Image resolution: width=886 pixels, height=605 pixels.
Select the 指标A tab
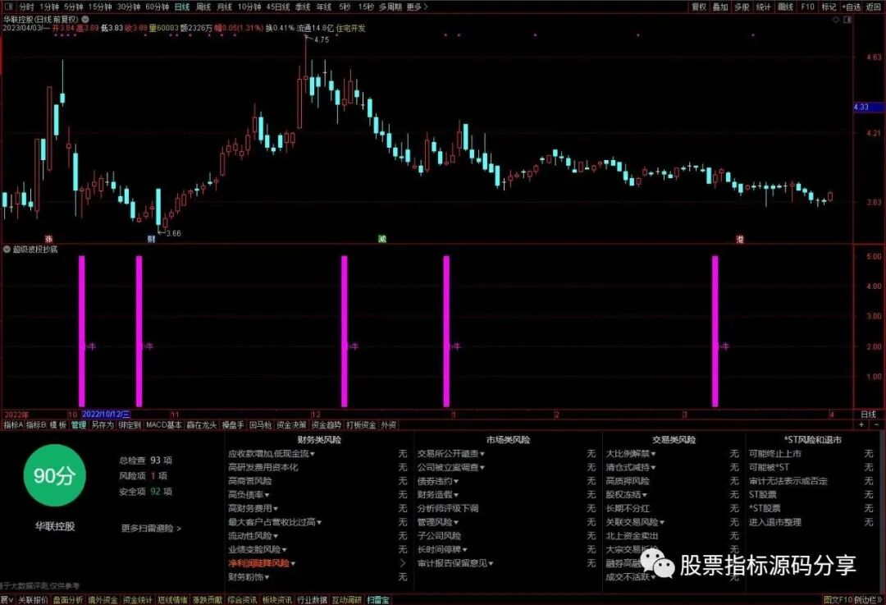click(13, 424)
